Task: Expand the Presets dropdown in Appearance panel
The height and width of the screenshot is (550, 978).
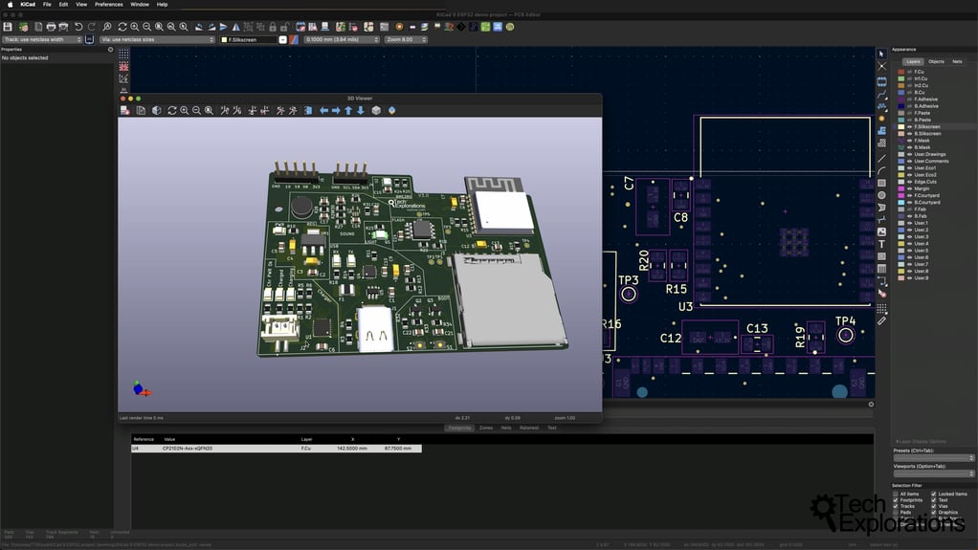Action: click(933, 458)
